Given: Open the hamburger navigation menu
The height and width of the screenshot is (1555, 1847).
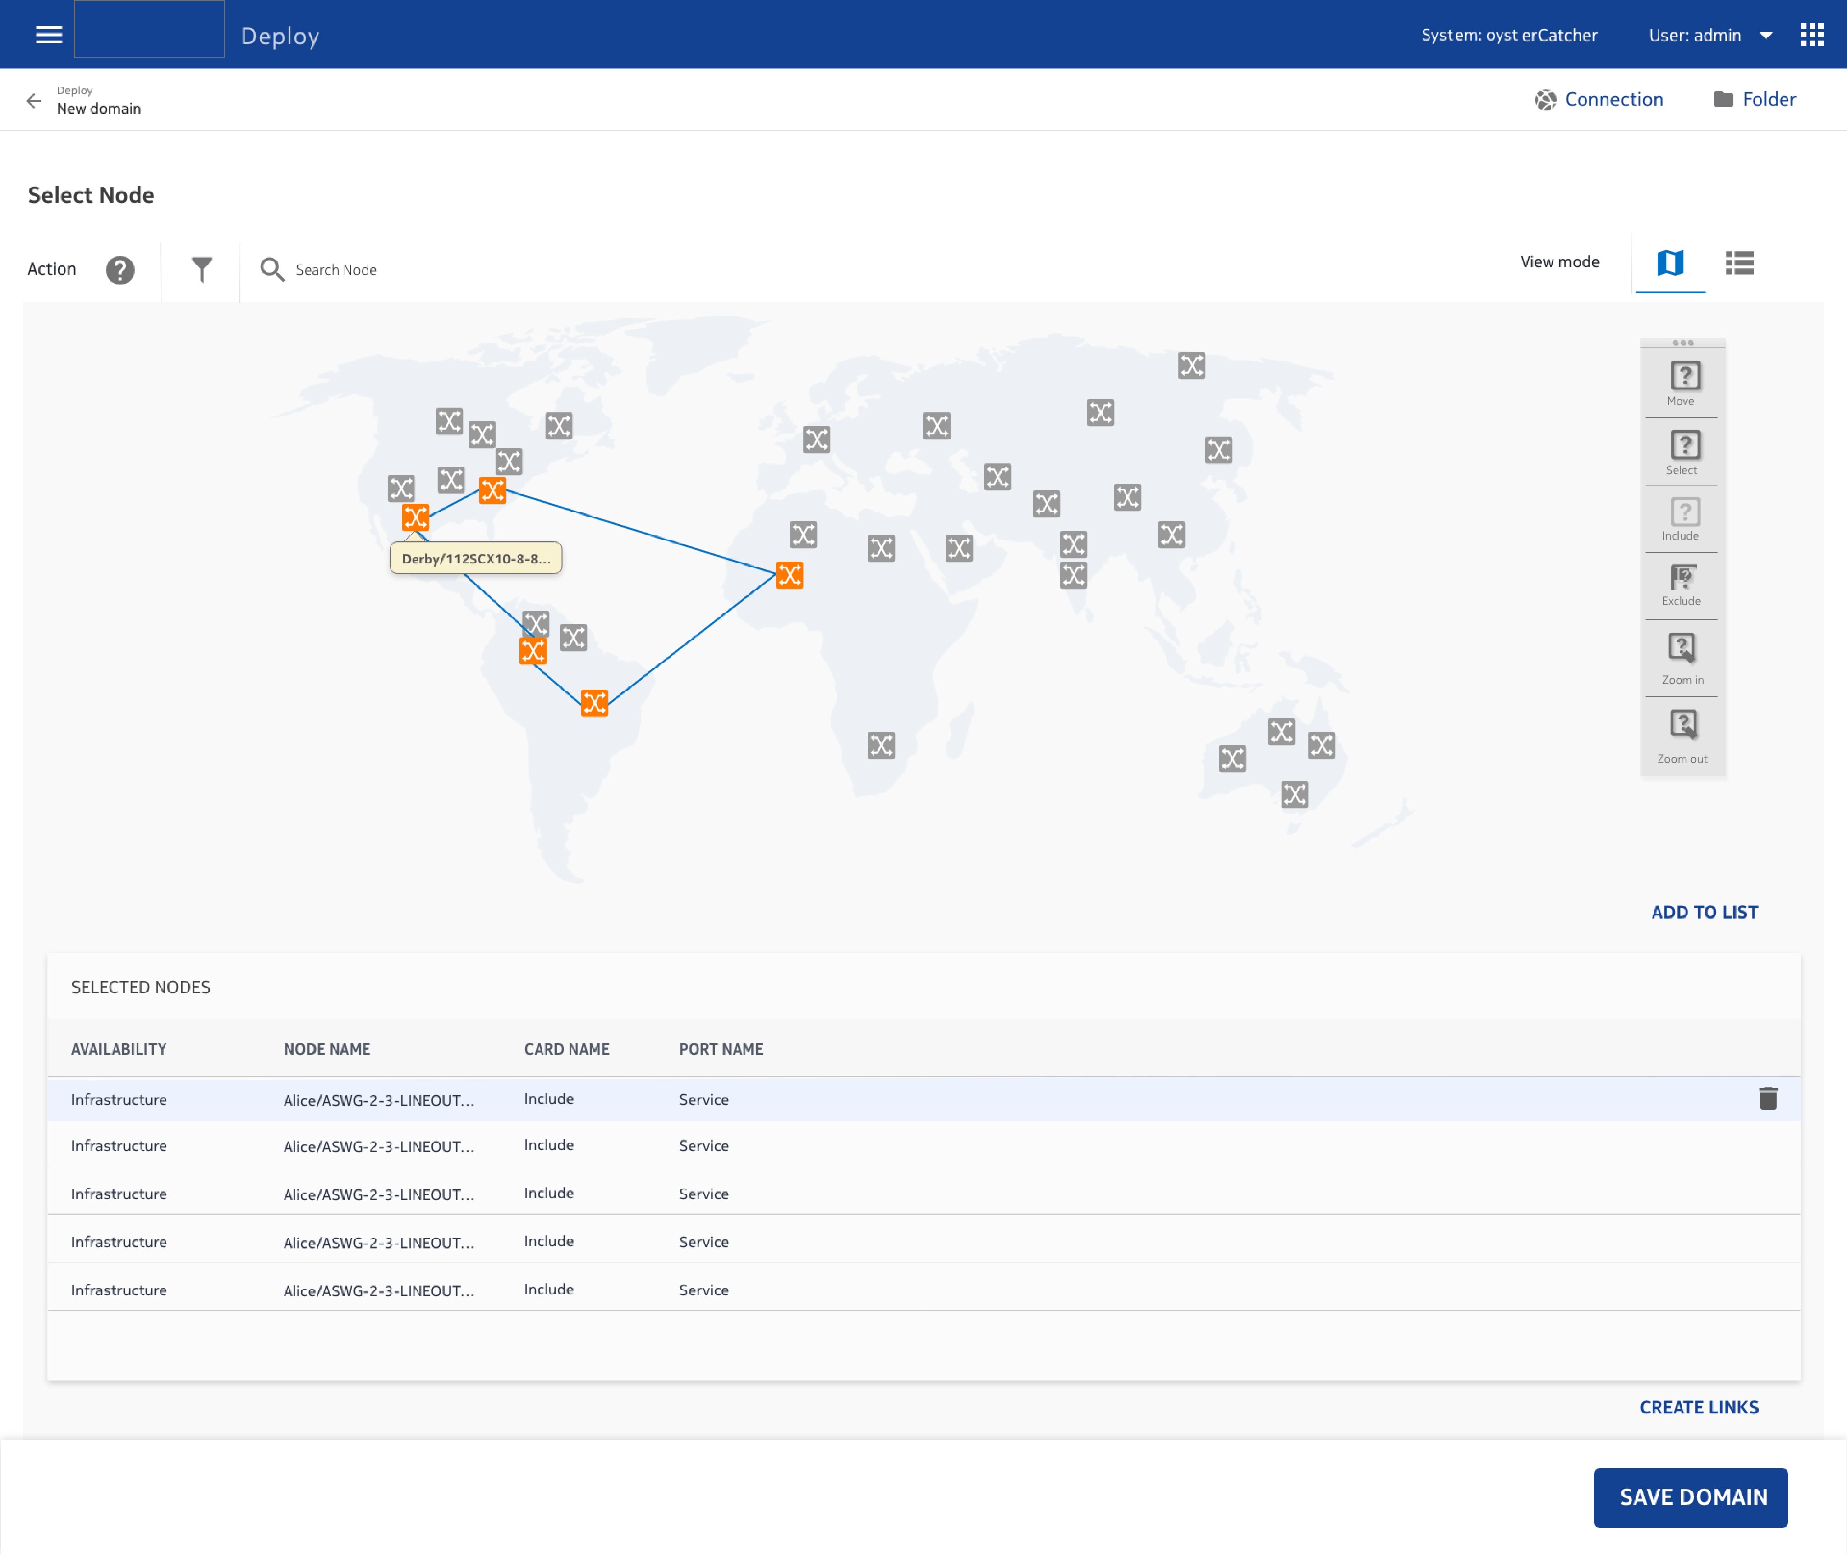Looking at the screenshot, I should point(49,35).
